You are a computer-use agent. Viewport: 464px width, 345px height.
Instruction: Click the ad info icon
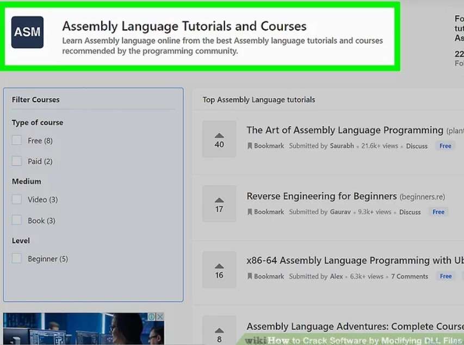pyautogui.click(x=152, y=317)
